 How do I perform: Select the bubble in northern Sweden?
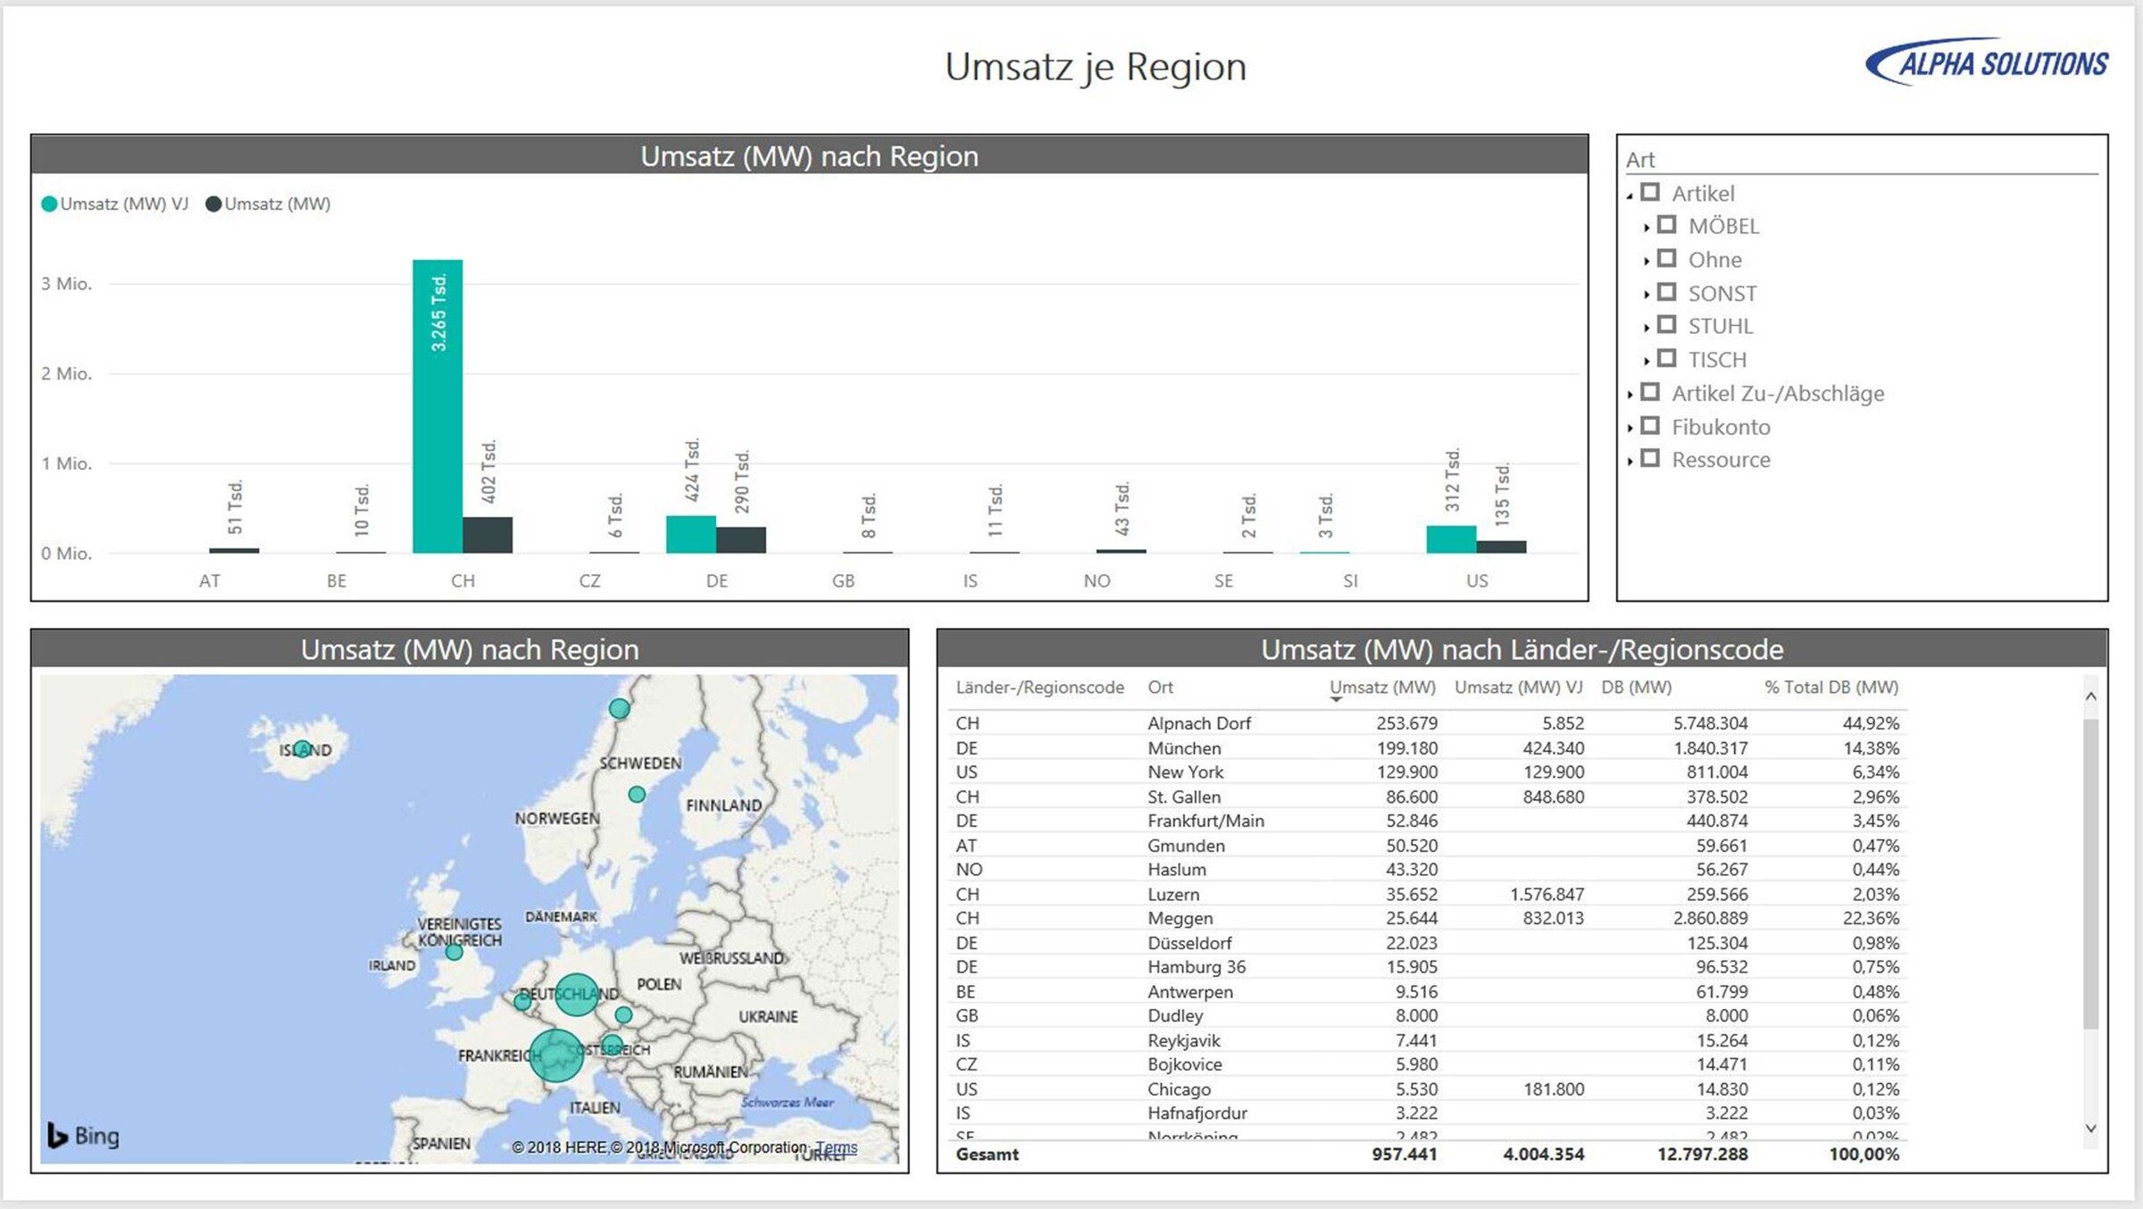click(617, 708)
